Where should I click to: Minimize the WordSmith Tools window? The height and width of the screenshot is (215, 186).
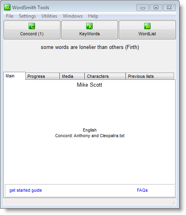(143, 8)
